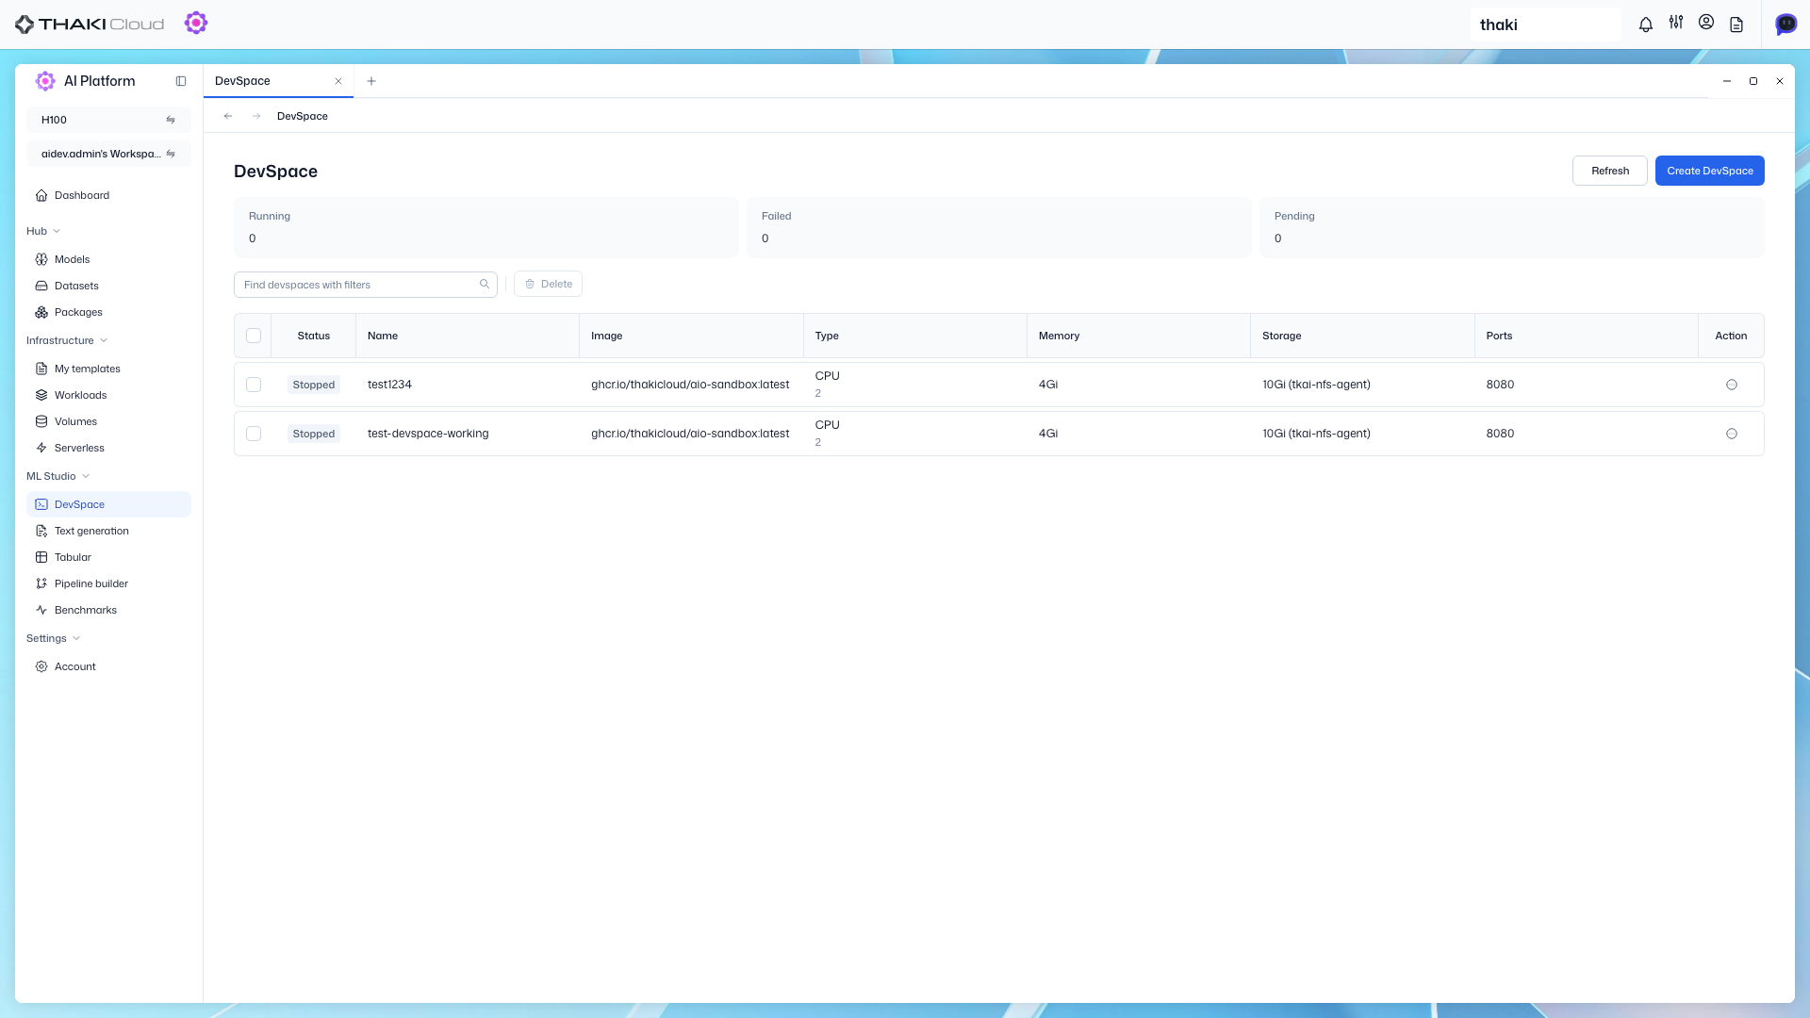
Task: Open Serverless in sidebar
Action: (x=108, y=448)
